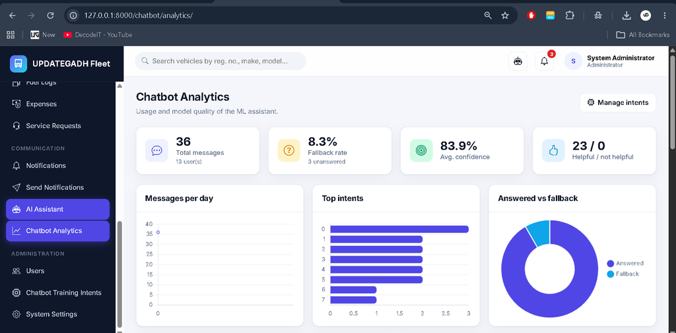Open Service Requests in the sidebar
Screen dimensions: 676x333
58,126
